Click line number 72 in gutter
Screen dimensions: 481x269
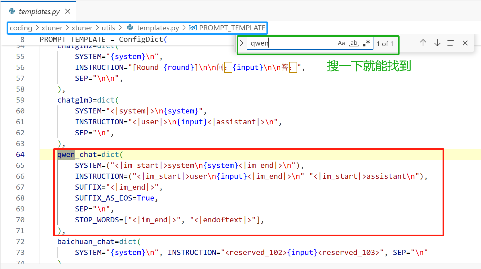click(x=20, y=241)
